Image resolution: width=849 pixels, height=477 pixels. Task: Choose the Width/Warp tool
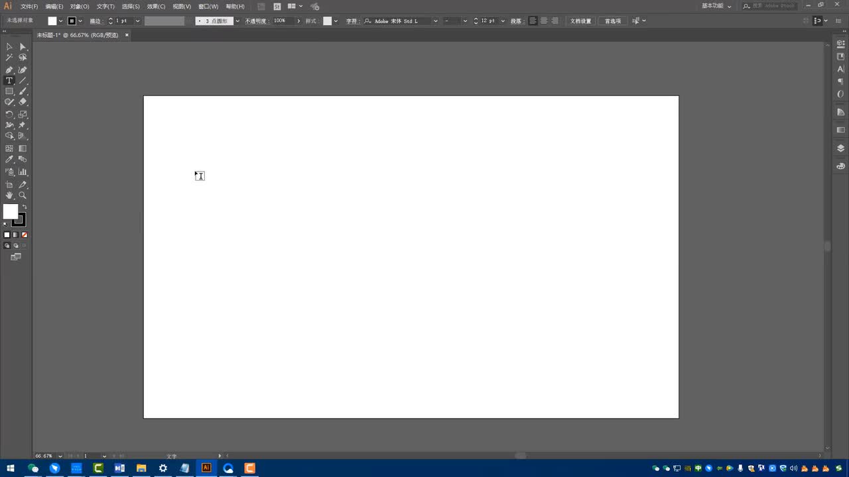click(x=9, y=125)
